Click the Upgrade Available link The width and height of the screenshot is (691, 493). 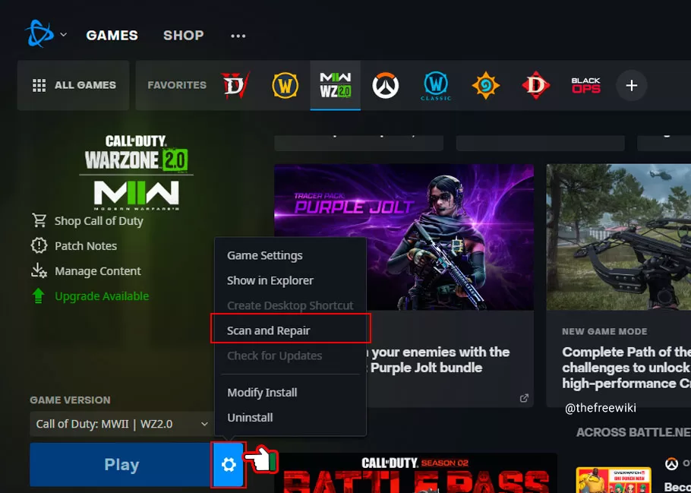point(102,296)
